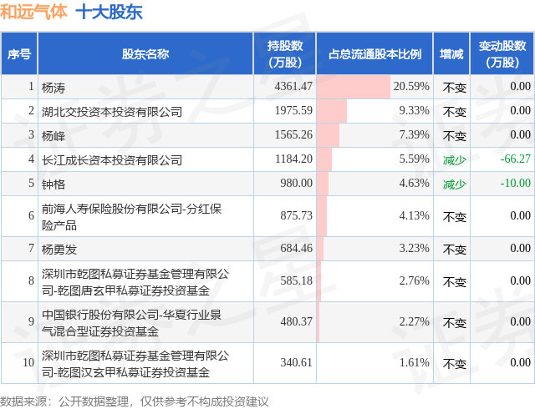Click holdings value 480.37

coord(296,321)
